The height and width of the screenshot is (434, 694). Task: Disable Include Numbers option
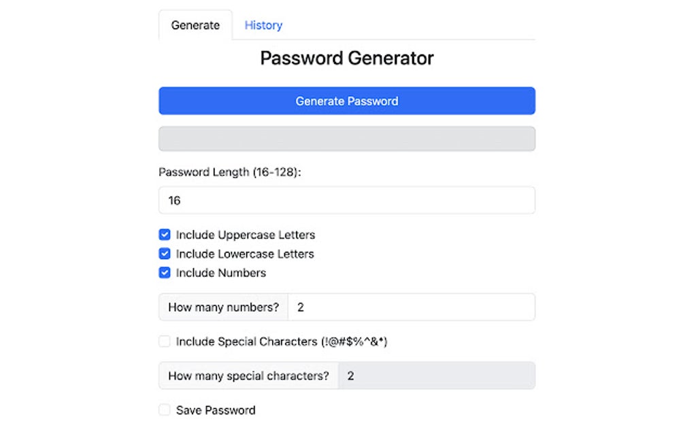pyautogui.click(x=164, y=272)
